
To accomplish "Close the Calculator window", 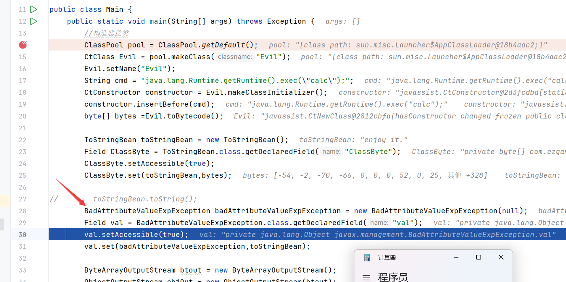I will pos(501,257).
